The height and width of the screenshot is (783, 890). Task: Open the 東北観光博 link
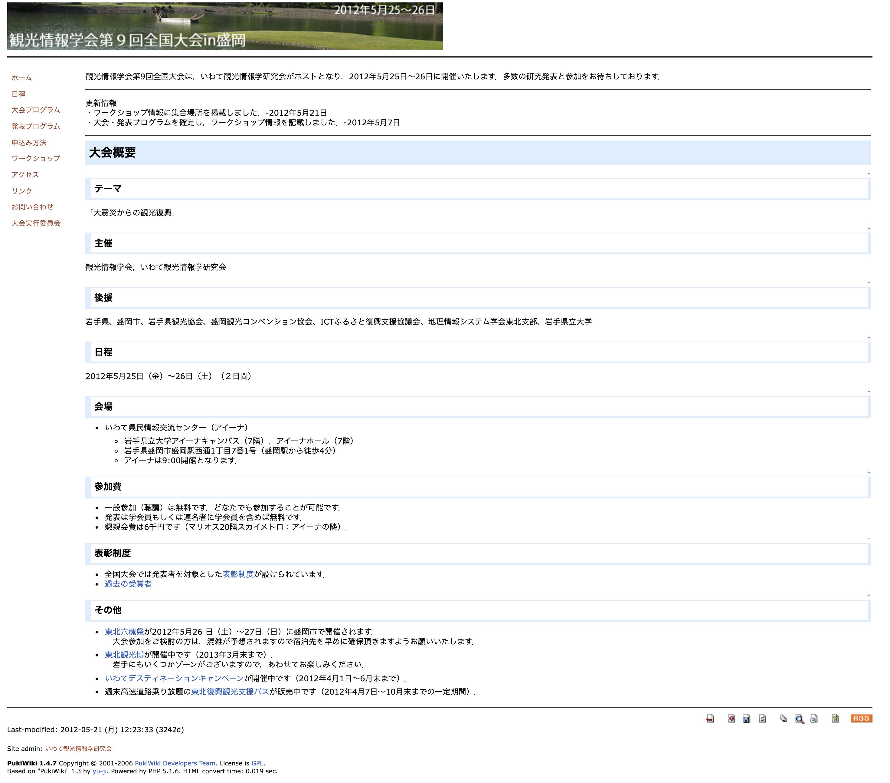point(124,655)
